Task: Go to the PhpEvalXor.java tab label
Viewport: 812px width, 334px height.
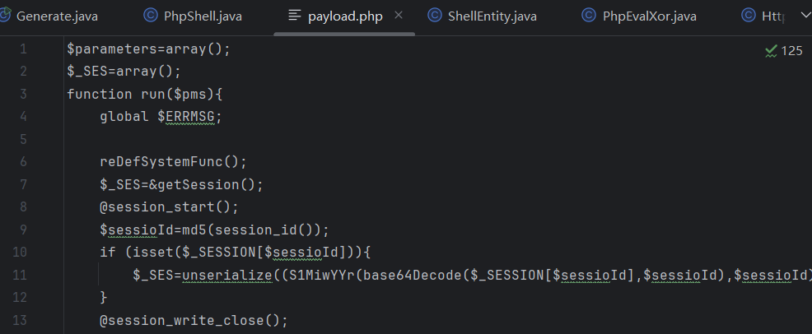Action: click(650, 16)
